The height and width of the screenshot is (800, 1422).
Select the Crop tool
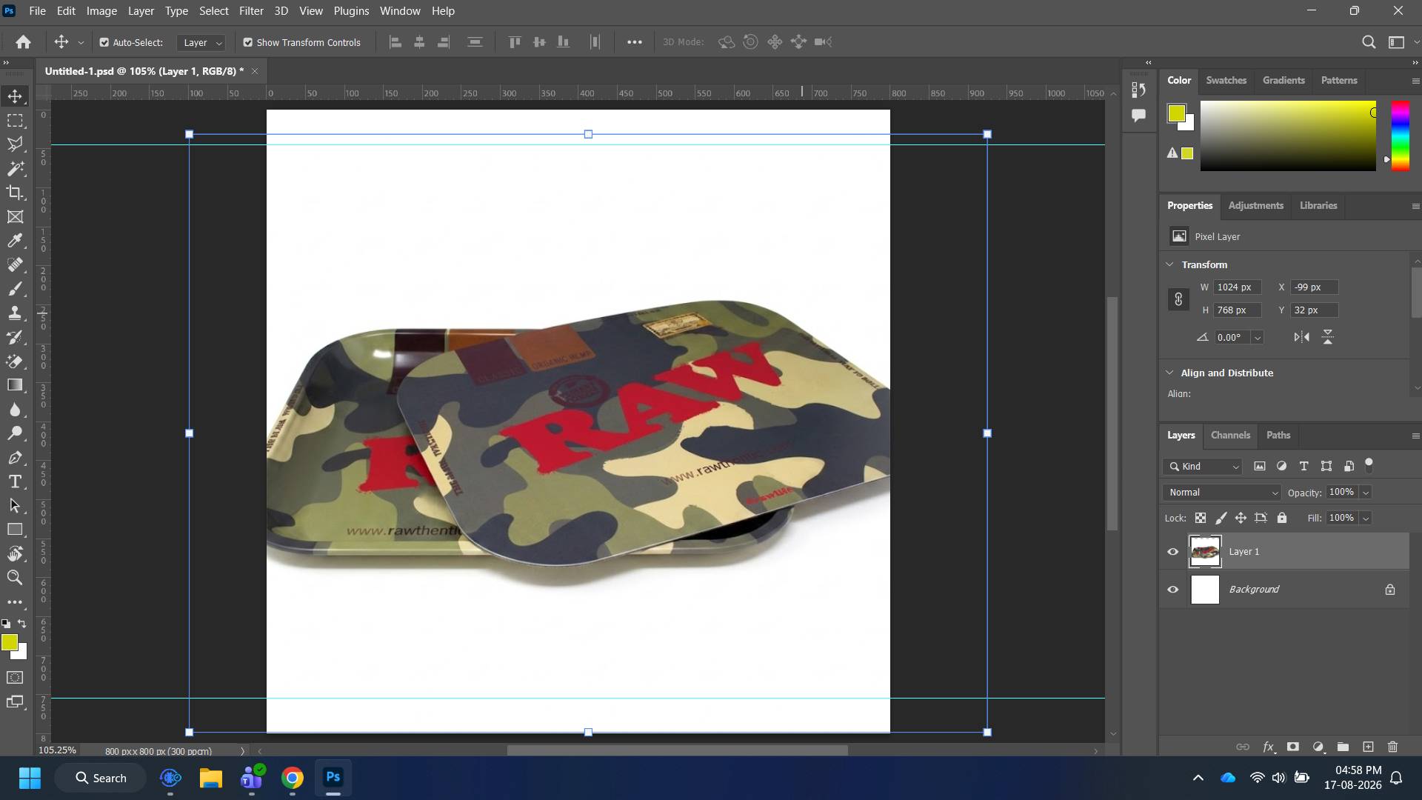(15, 193)
